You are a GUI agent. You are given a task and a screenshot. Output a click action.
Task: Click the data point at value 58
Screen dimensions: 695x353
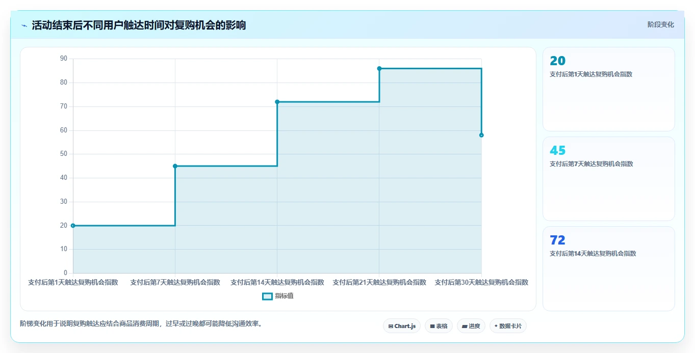[x=481, y=135]
